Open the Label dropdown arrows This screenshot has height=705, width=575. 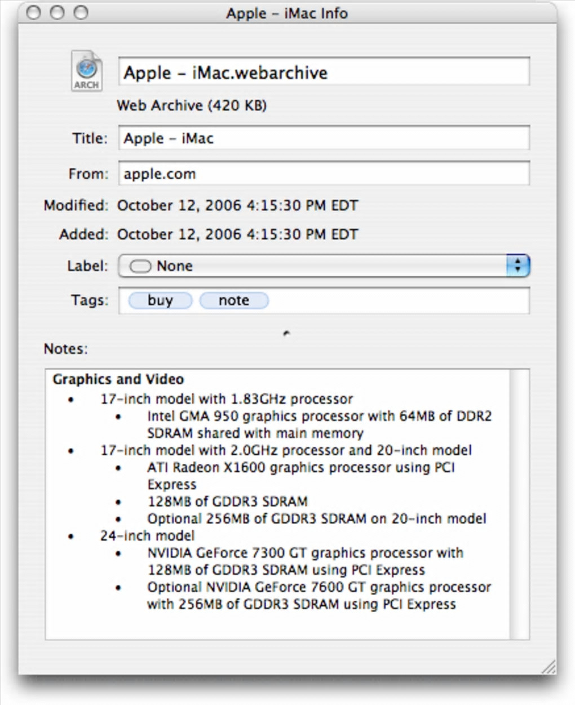click(517, 265)
